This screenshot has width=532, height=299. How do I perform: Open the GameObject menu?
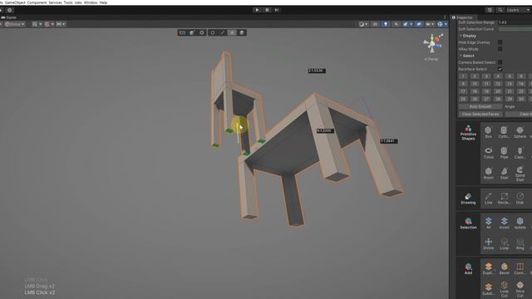coord(15,2)
